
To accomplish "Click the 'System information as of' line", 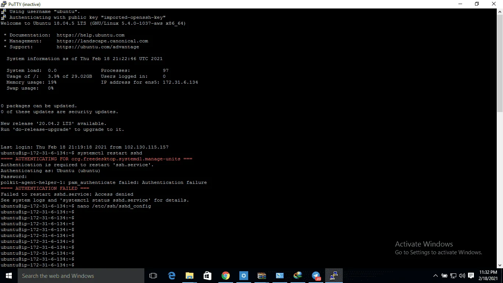I will (85, 59).
